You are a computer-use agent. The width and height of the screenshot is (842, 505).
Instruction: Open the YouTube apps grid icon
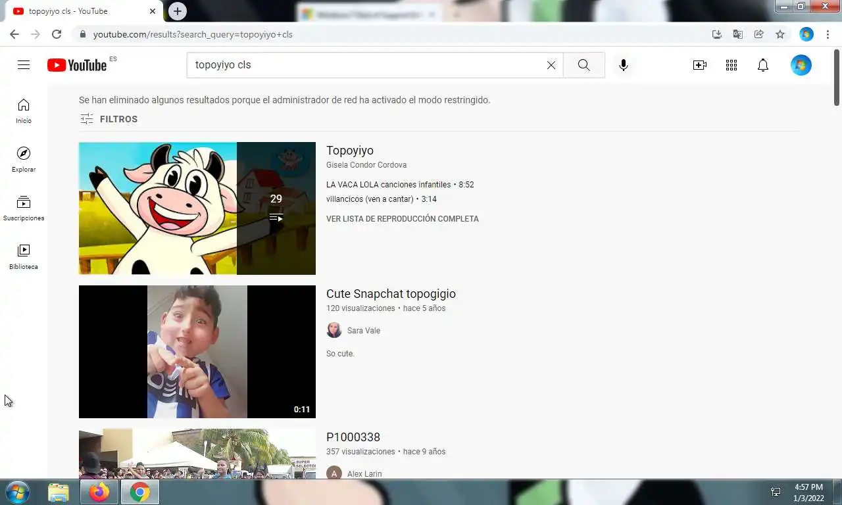[731, 65]
